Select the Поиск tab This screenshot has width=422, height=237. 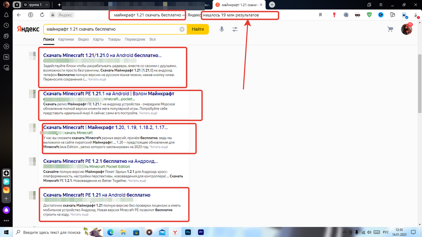pyautogui.click(x=49, y=39)
